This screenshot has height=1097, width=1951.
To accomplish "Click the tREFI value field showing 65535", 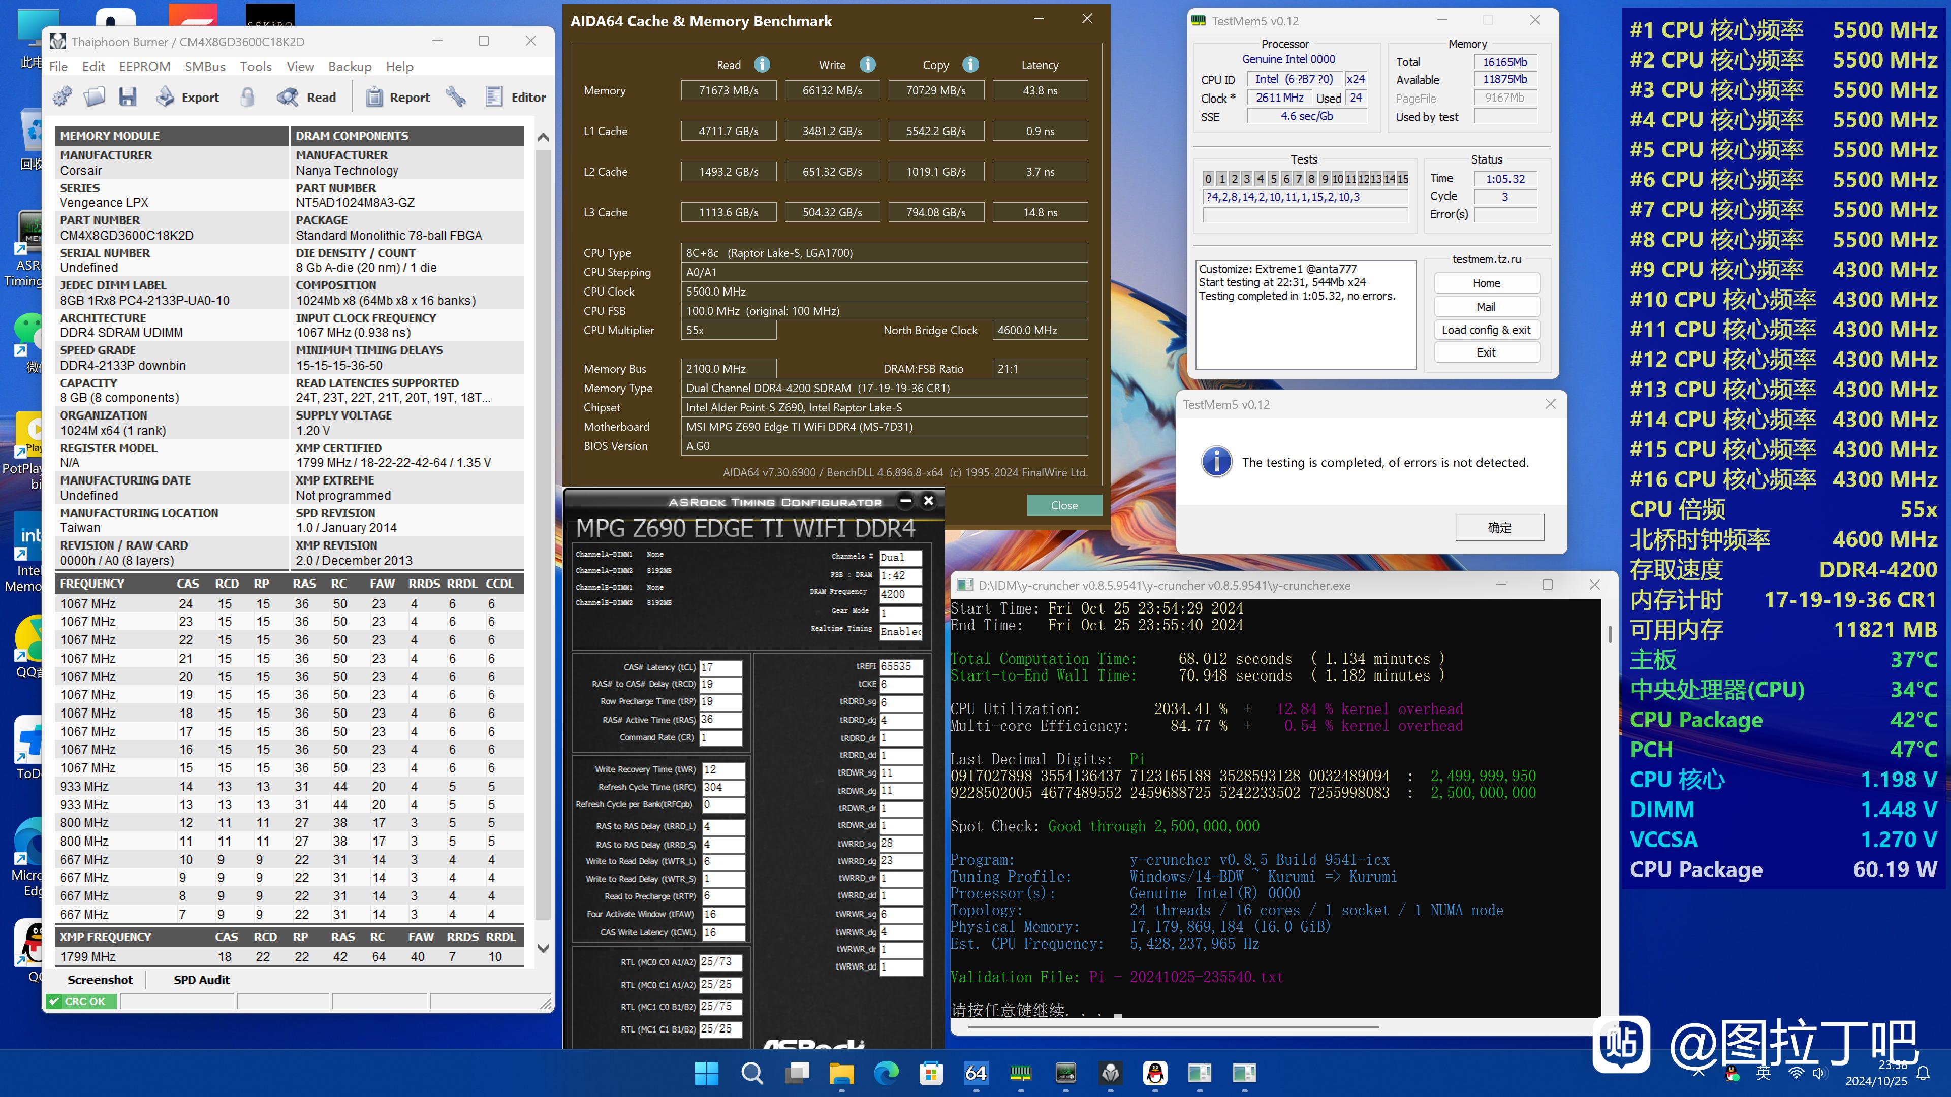I will pyautogui.click(x=900, y=666).
